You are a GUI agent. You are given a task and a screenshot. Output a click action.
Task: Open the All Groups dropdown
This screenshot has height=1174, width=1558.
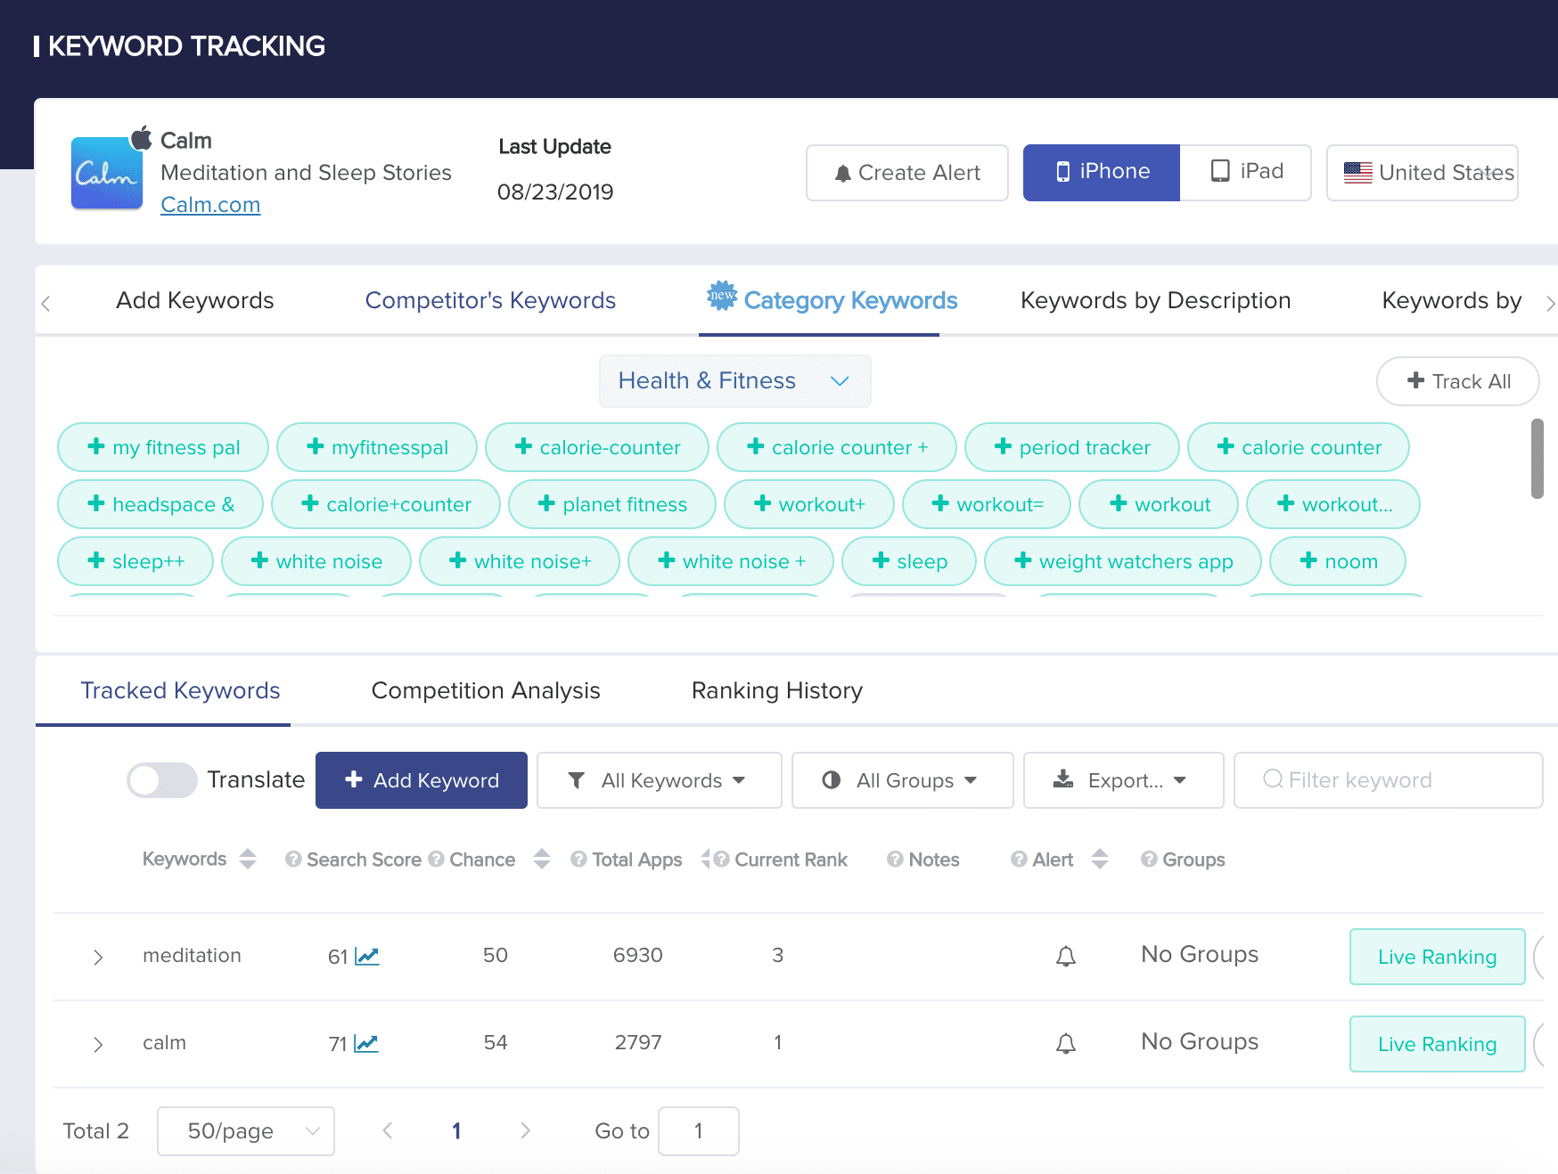(903, 780)
